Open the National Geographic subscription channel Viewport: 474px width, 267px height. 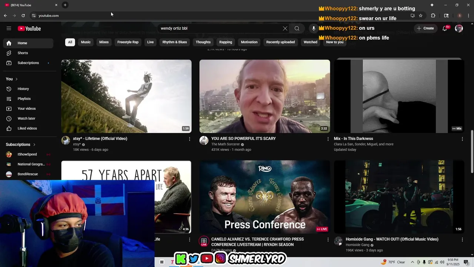[x=28, y=164]
